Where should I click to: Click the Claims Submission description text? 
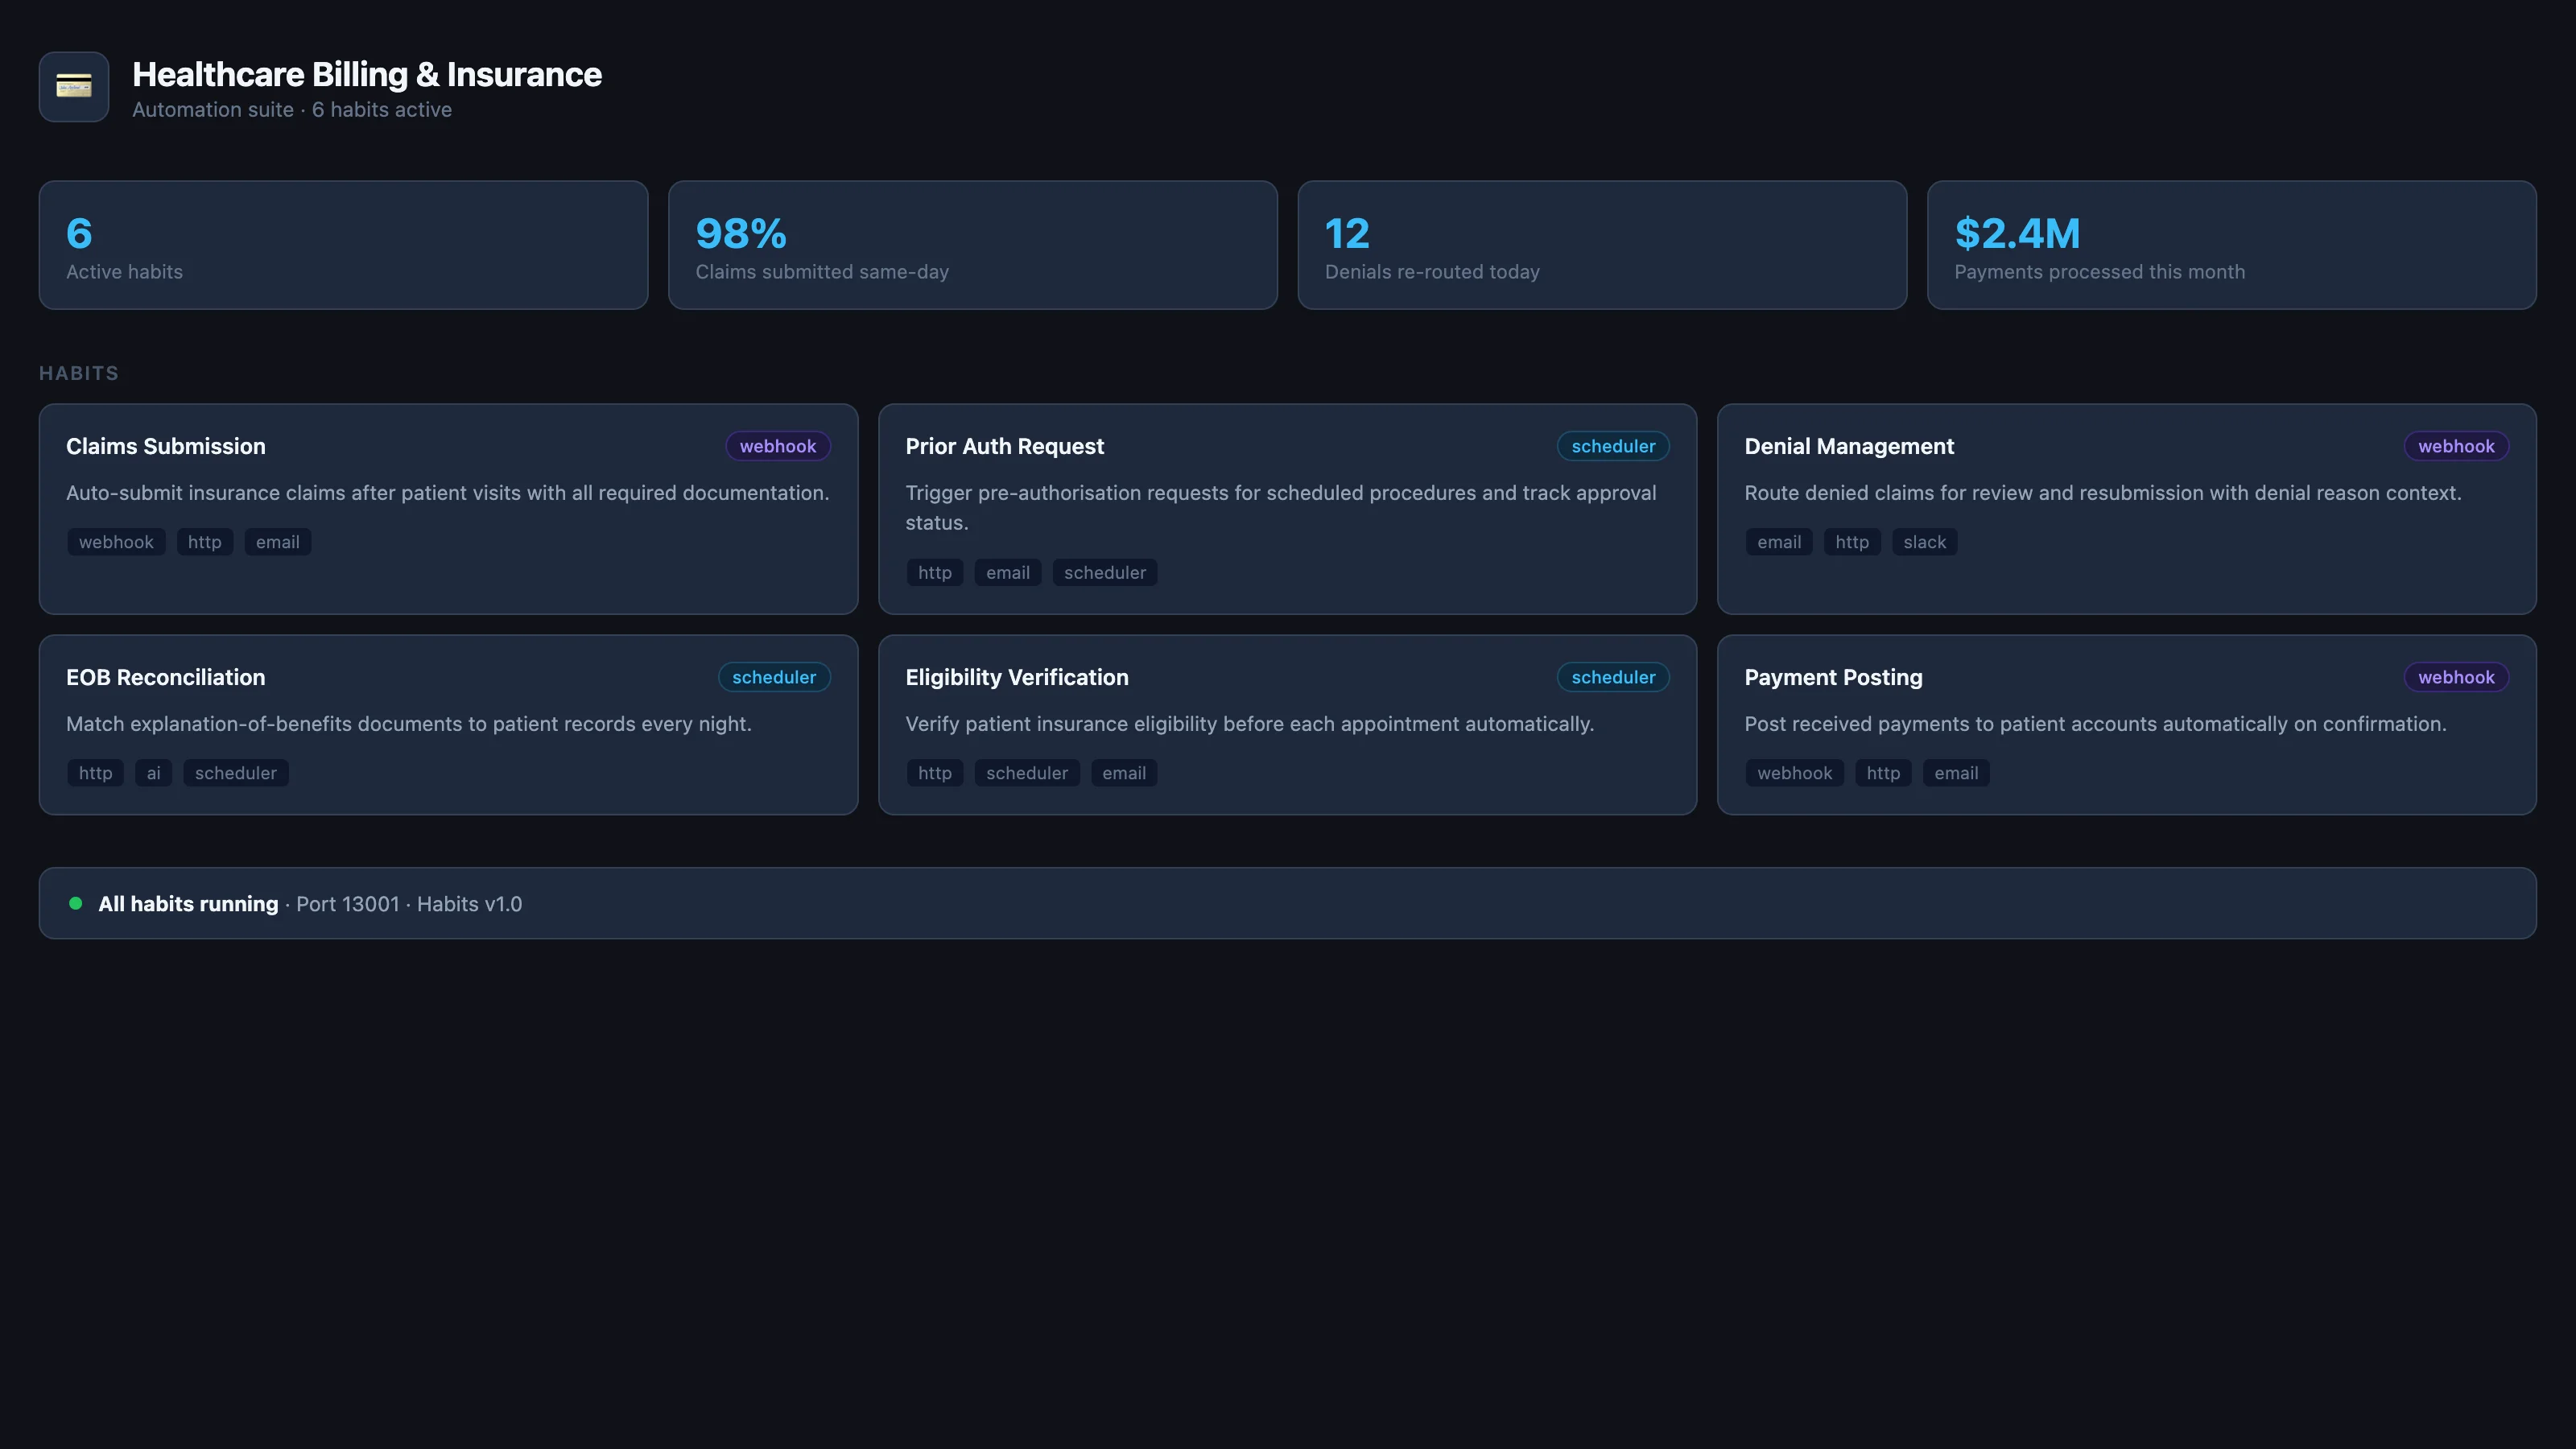click(x=448, y=493)
